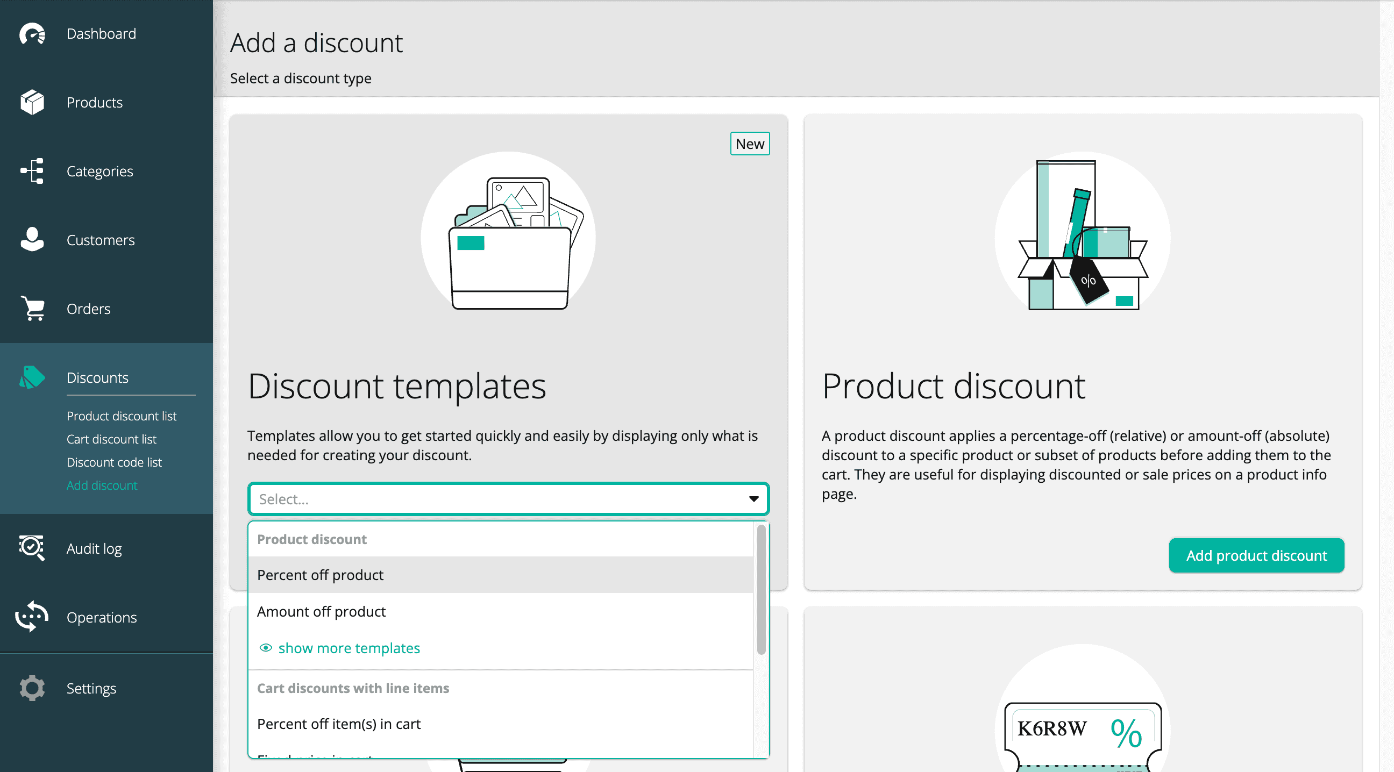Click the template Select... dropdown field
1394x772 pixels.
point(509,499)
